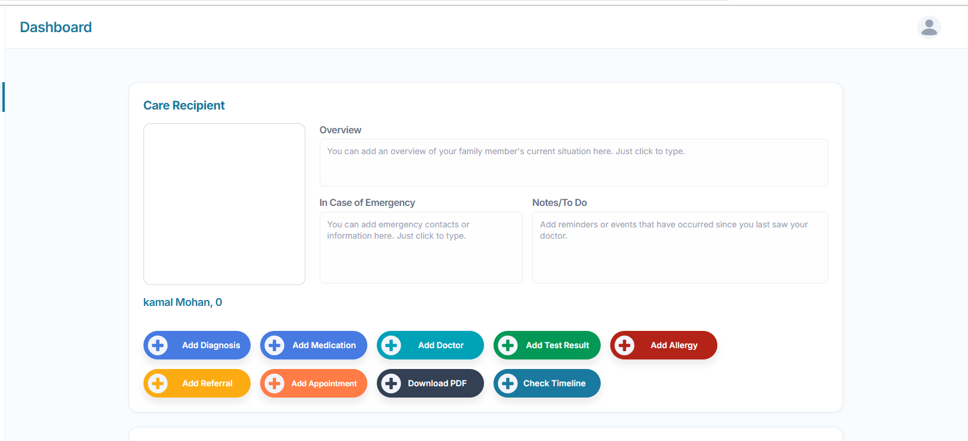Image resolution: width=968 pixels, height=441 pixels.
Task: Click the orange plus icon for Add Appointment
Action: (x=274, y=383)
